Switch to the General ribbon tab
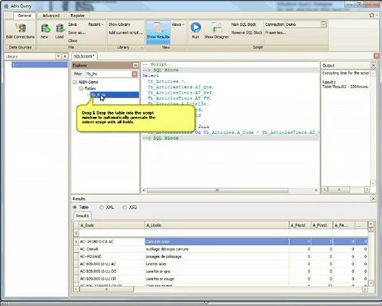Viewport: 382px width, 306px height. (x=25, y=16)
